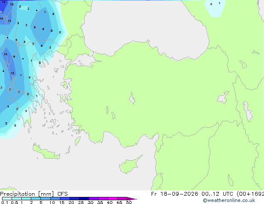This screenshot has width=264, height=204.
Task: Pick the 40–45 mm magenta legend swatch
Action: [x=113, y=199]
